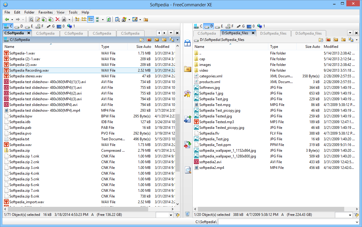Click the copy-to-other-panel icon in the middle bar
This screenshot has height=227, width=362.
pos(188,119)
